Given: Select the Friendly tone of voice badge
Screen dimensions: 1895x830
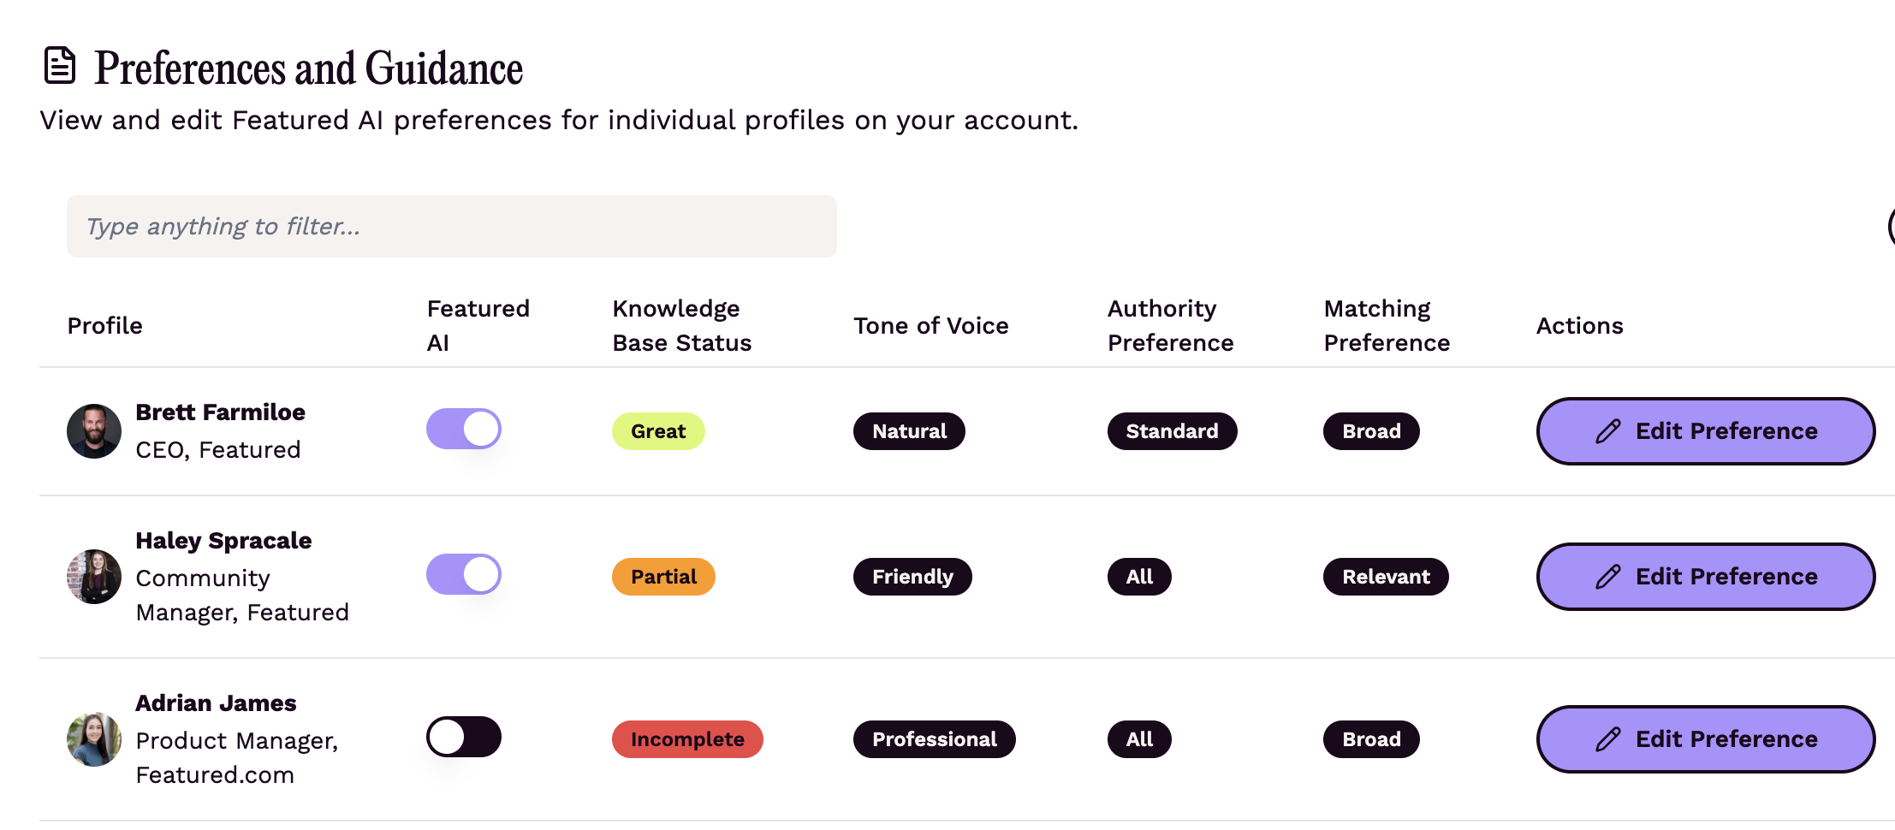Looking at the screenshot, I should pos(912,576).
